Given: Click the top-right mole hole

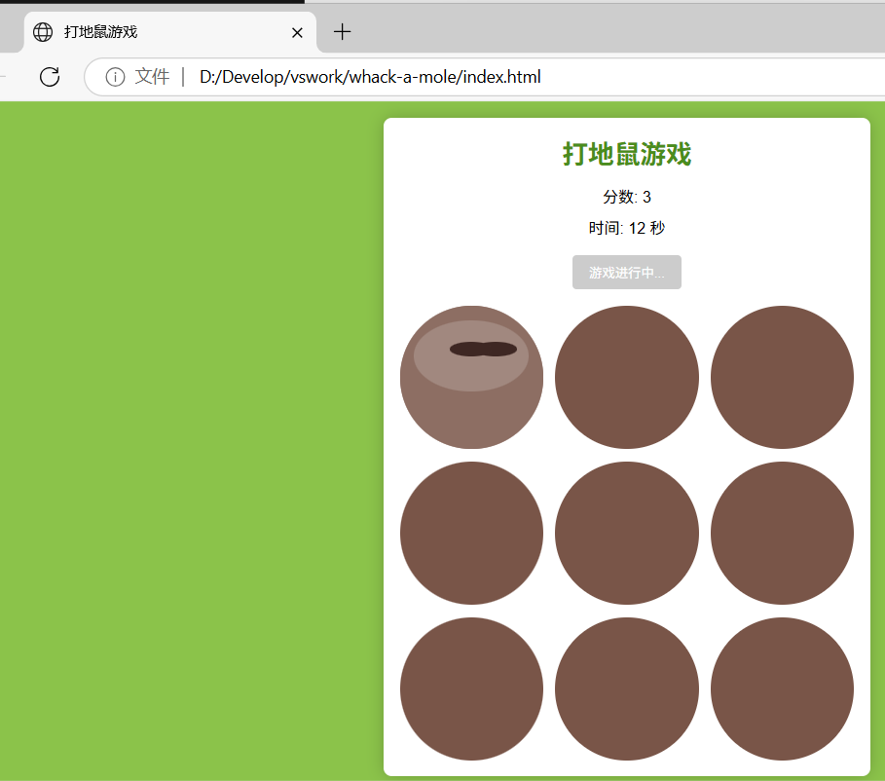Looking at the screenshot, I should (782, 377).
